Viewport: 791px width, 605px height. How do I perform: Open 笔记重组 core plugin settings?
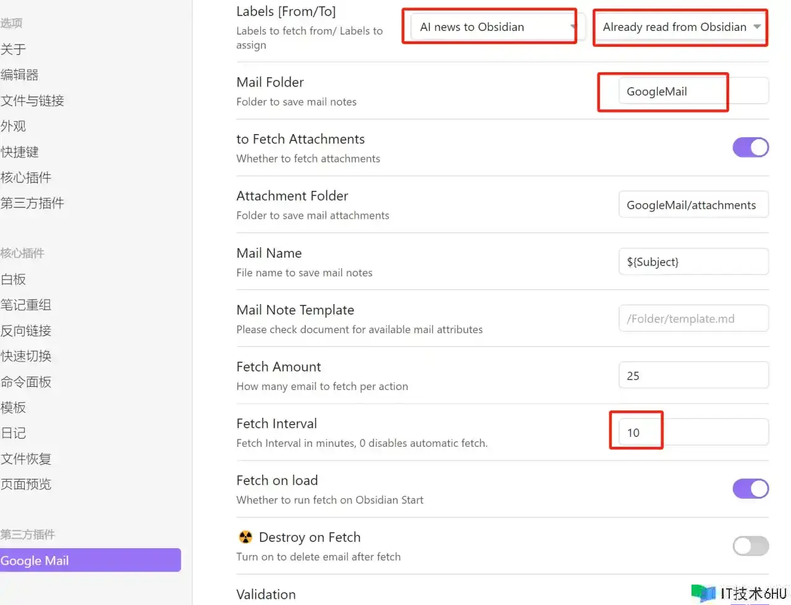click(x=26, y=305)
